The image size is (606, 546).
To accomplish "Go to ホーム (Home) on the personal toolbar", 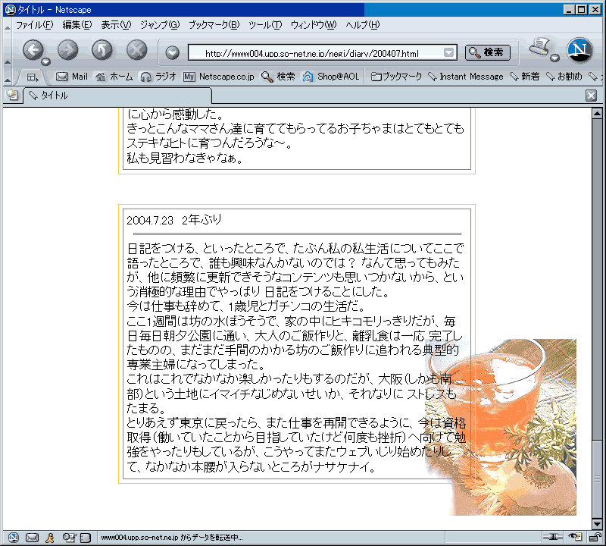I will point(114,77).
